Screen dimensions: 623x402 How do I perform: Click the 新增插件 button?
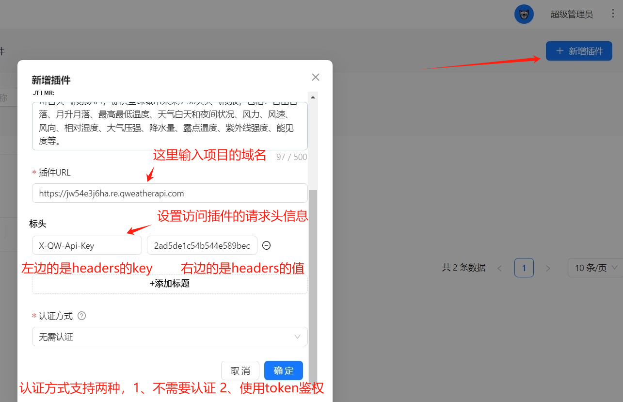579,51
